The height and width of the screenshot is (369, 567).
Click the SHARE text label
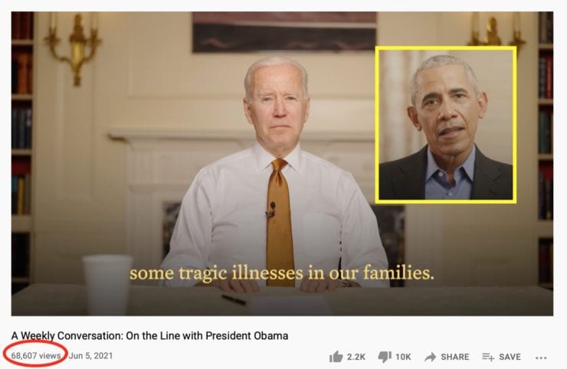pos(455,357)
